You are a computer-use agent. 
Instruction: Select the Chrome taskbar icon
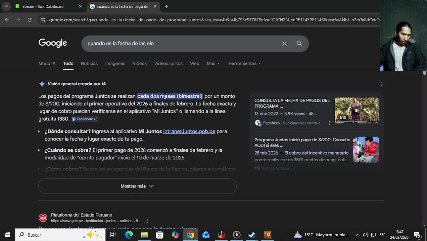point(190,235)
